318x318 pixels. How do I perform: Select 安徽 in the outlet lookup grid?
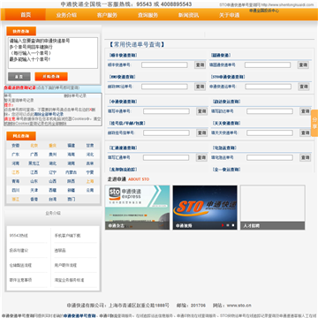(x=16, y=146)
